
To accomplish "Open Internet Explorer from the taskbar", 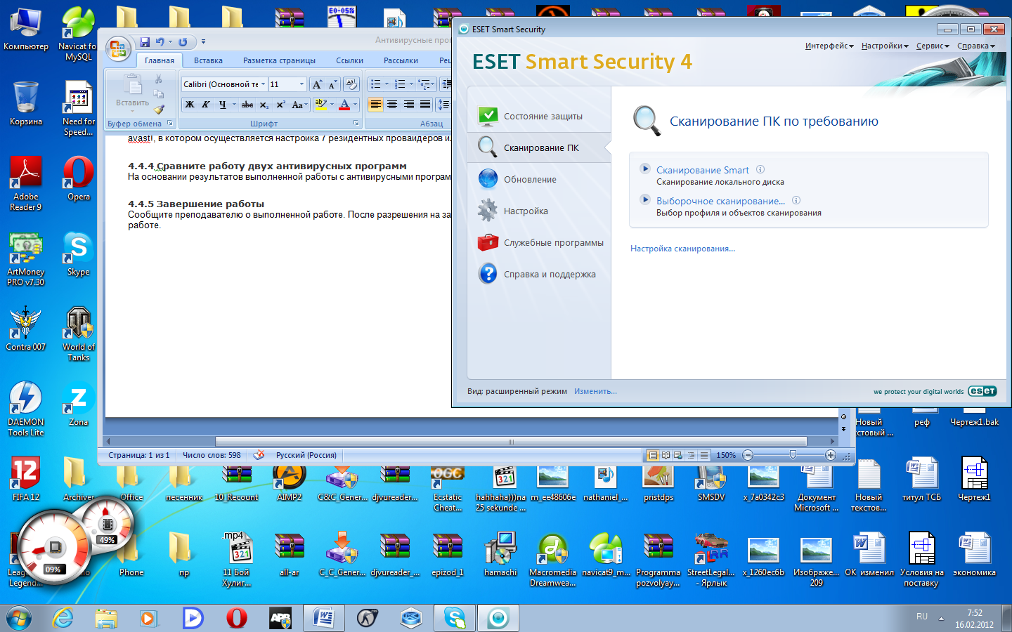I will [63, 618].
